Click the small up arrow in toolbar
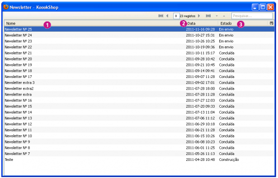278x178 pixels. [x=224, y=16]
